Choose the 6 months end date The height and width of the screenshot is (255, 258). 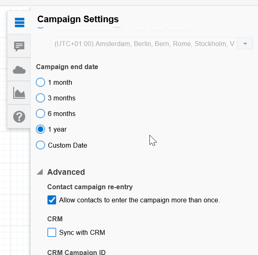[40, 114]
